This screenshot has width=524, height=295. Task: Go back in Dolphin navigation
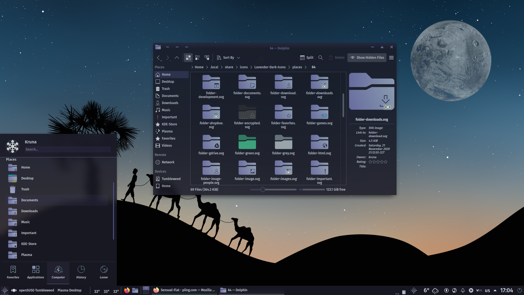(x=159, y=58)
